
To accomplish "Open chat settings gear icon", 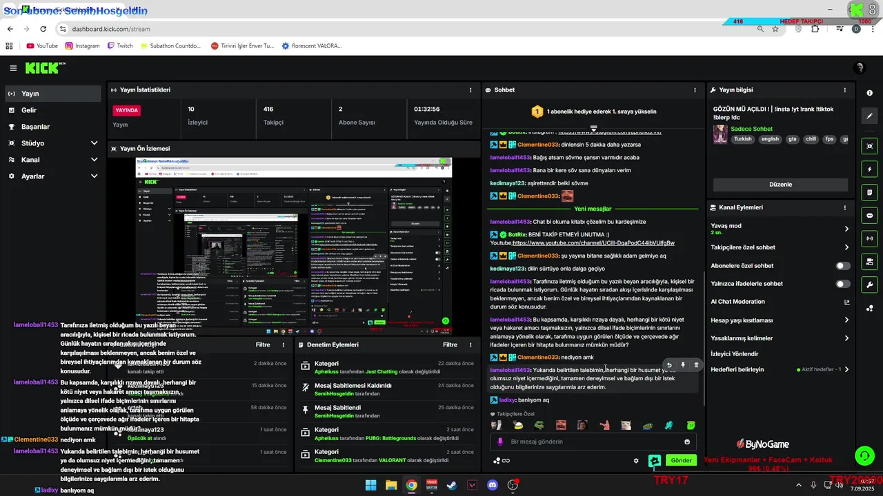I will click(x=636, y=461).
